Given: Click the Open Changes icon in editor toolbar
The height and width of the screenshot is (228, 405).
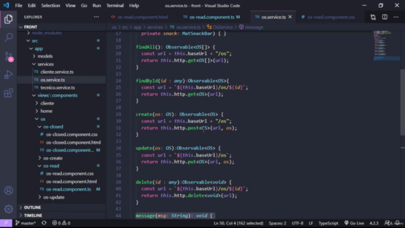Looking at the screenshot, I should 373,17.
